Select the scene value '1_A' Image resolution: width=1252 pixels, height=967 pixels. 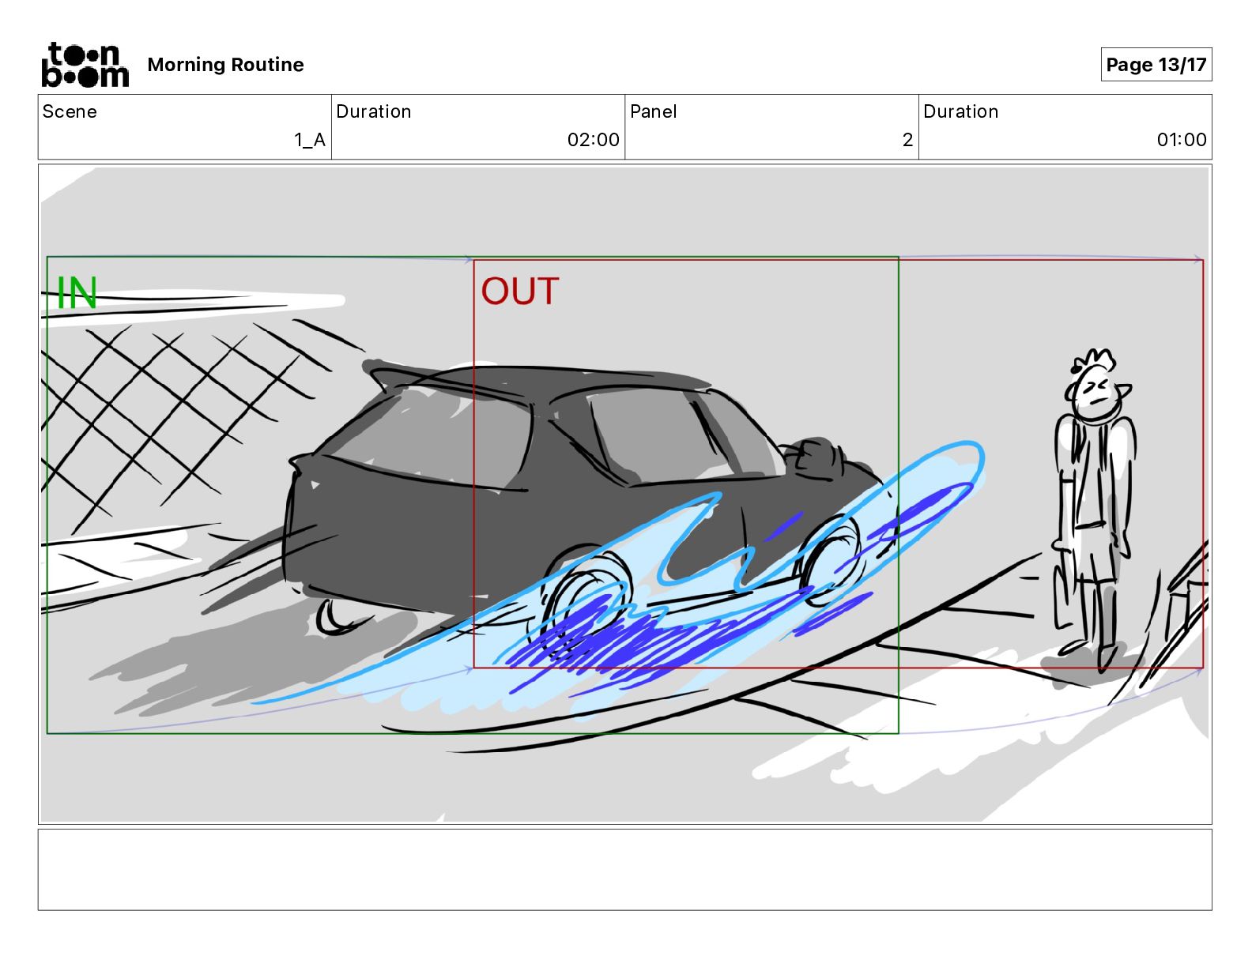coord(310,140)
